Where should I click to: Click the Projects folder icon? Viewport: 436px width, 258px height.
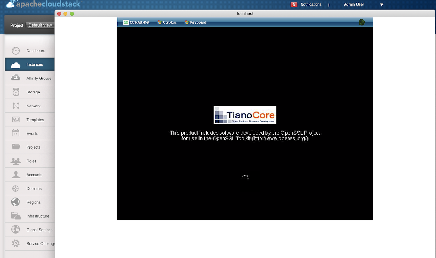[x=16, y=147]
